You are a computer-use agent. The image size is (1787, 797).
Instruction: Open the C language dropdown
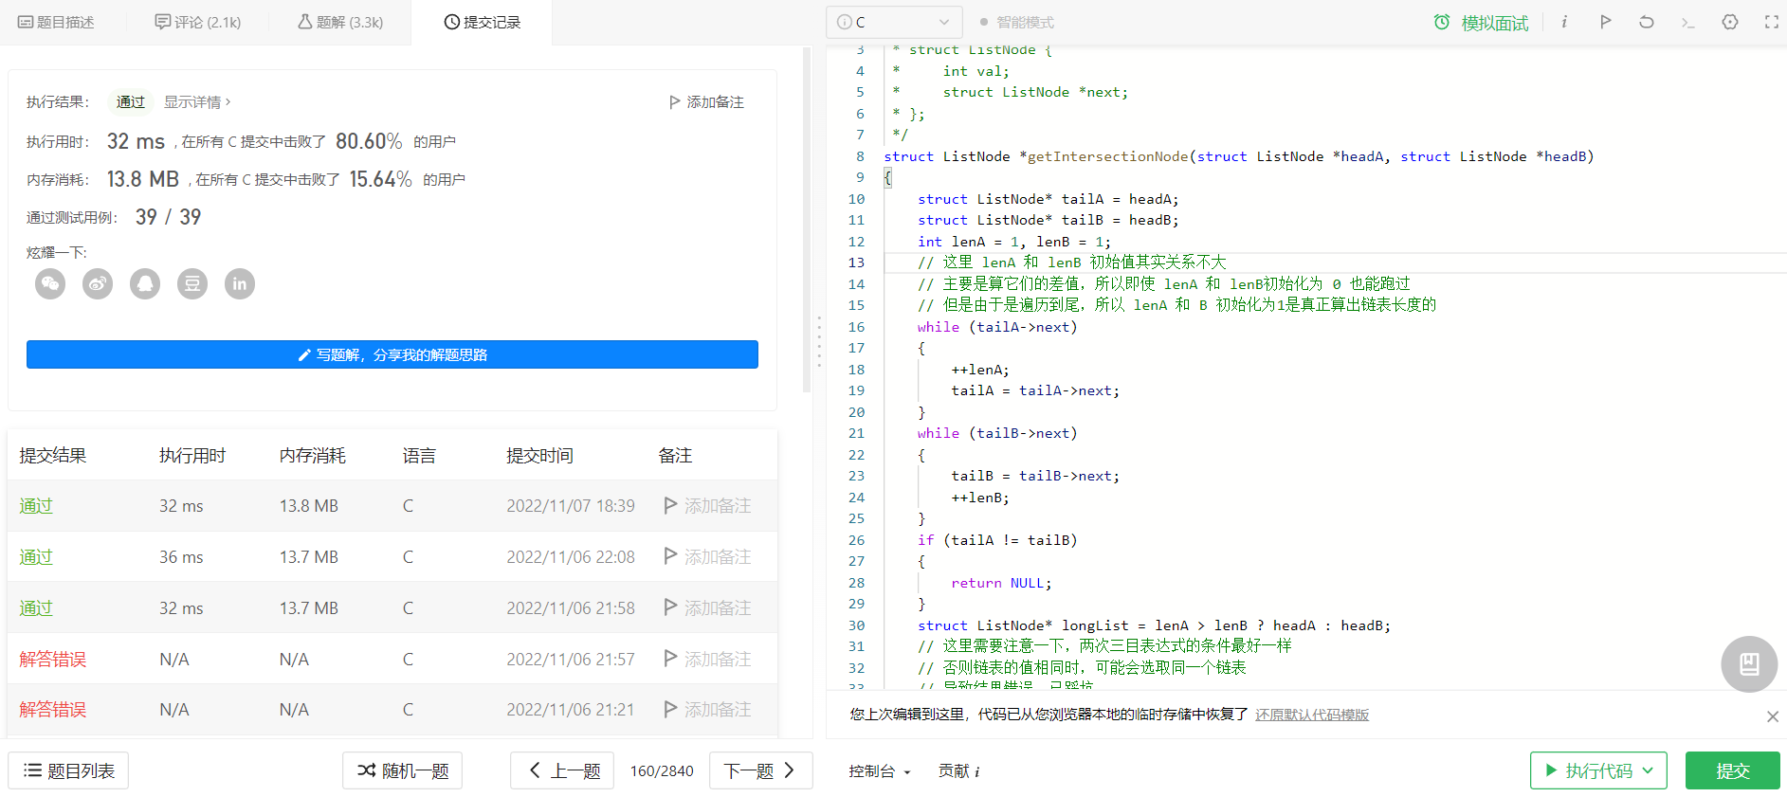pyautogui.click(x=894, y=22)
